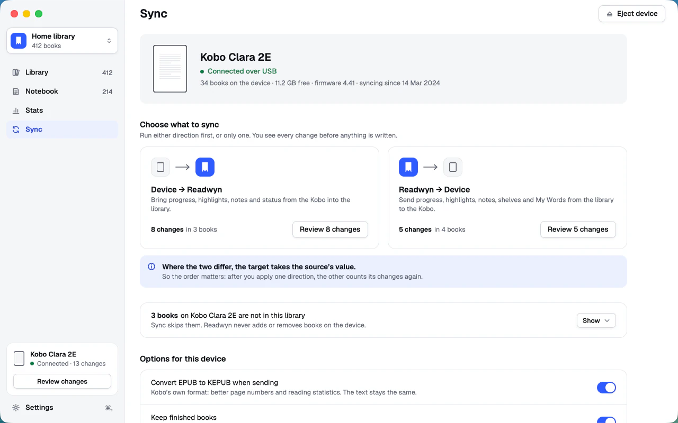Click the "Connected over USB" status text
This screenshot has height=423, width=678.
click(242, 71)
